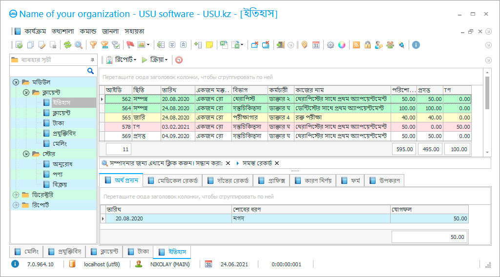Click the green refresh arrows icon
Screen dimensions: 500x277
point(67,45)
